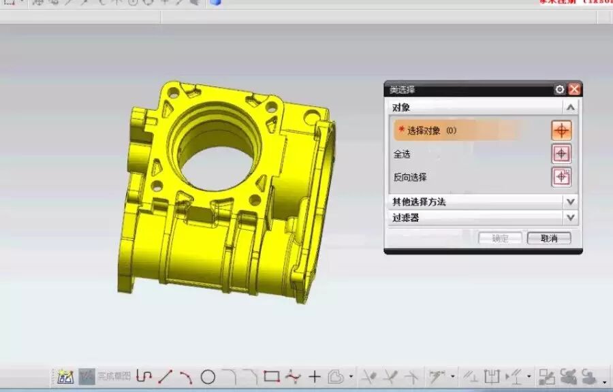Select the Profile sketch tool

[x=144, y=376]
